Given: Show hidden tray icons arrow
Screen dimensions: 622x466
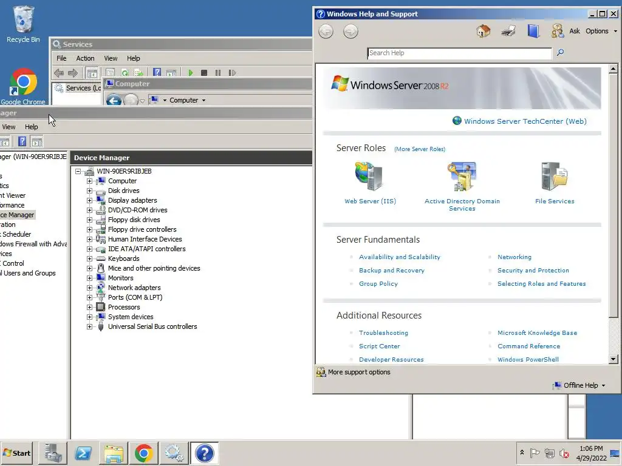Looking at the screenshot, I should point(522,453).
